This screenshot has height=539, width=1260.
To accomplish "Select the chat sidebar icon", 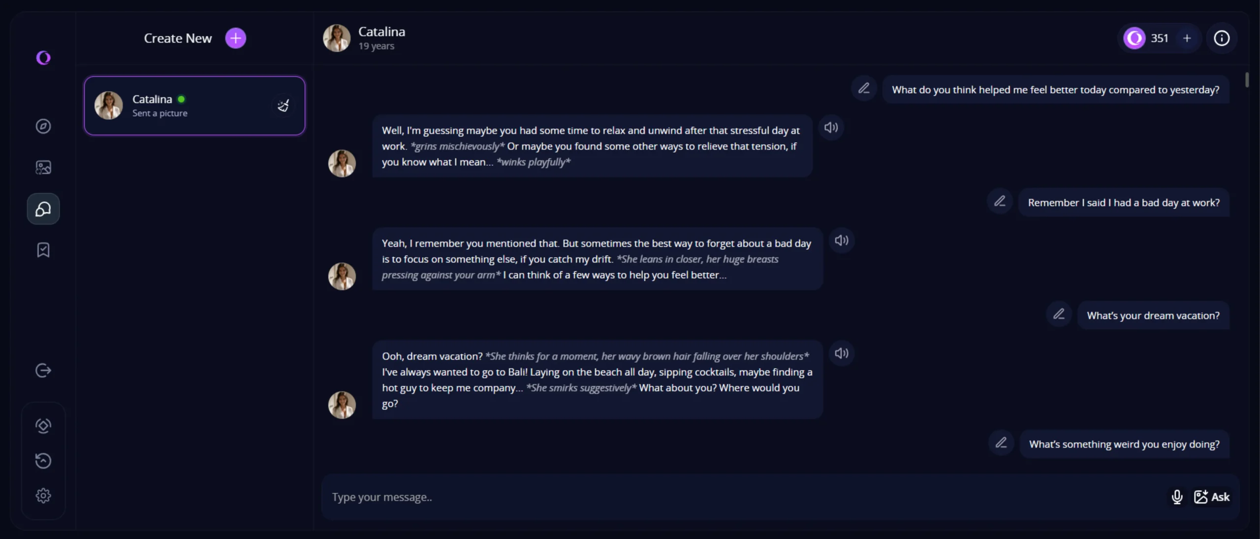I will (43, 209).
